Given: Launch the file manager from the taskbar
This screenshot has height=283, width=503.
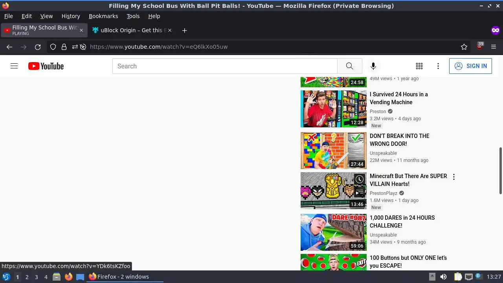Looking at the screenshot, I should (57, 277).
